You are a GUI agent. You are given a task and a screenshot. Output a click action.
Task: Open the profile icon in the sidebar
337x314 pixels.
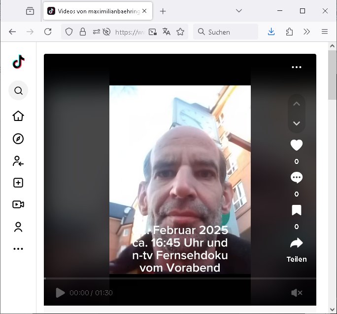click(x=18, y=227)
